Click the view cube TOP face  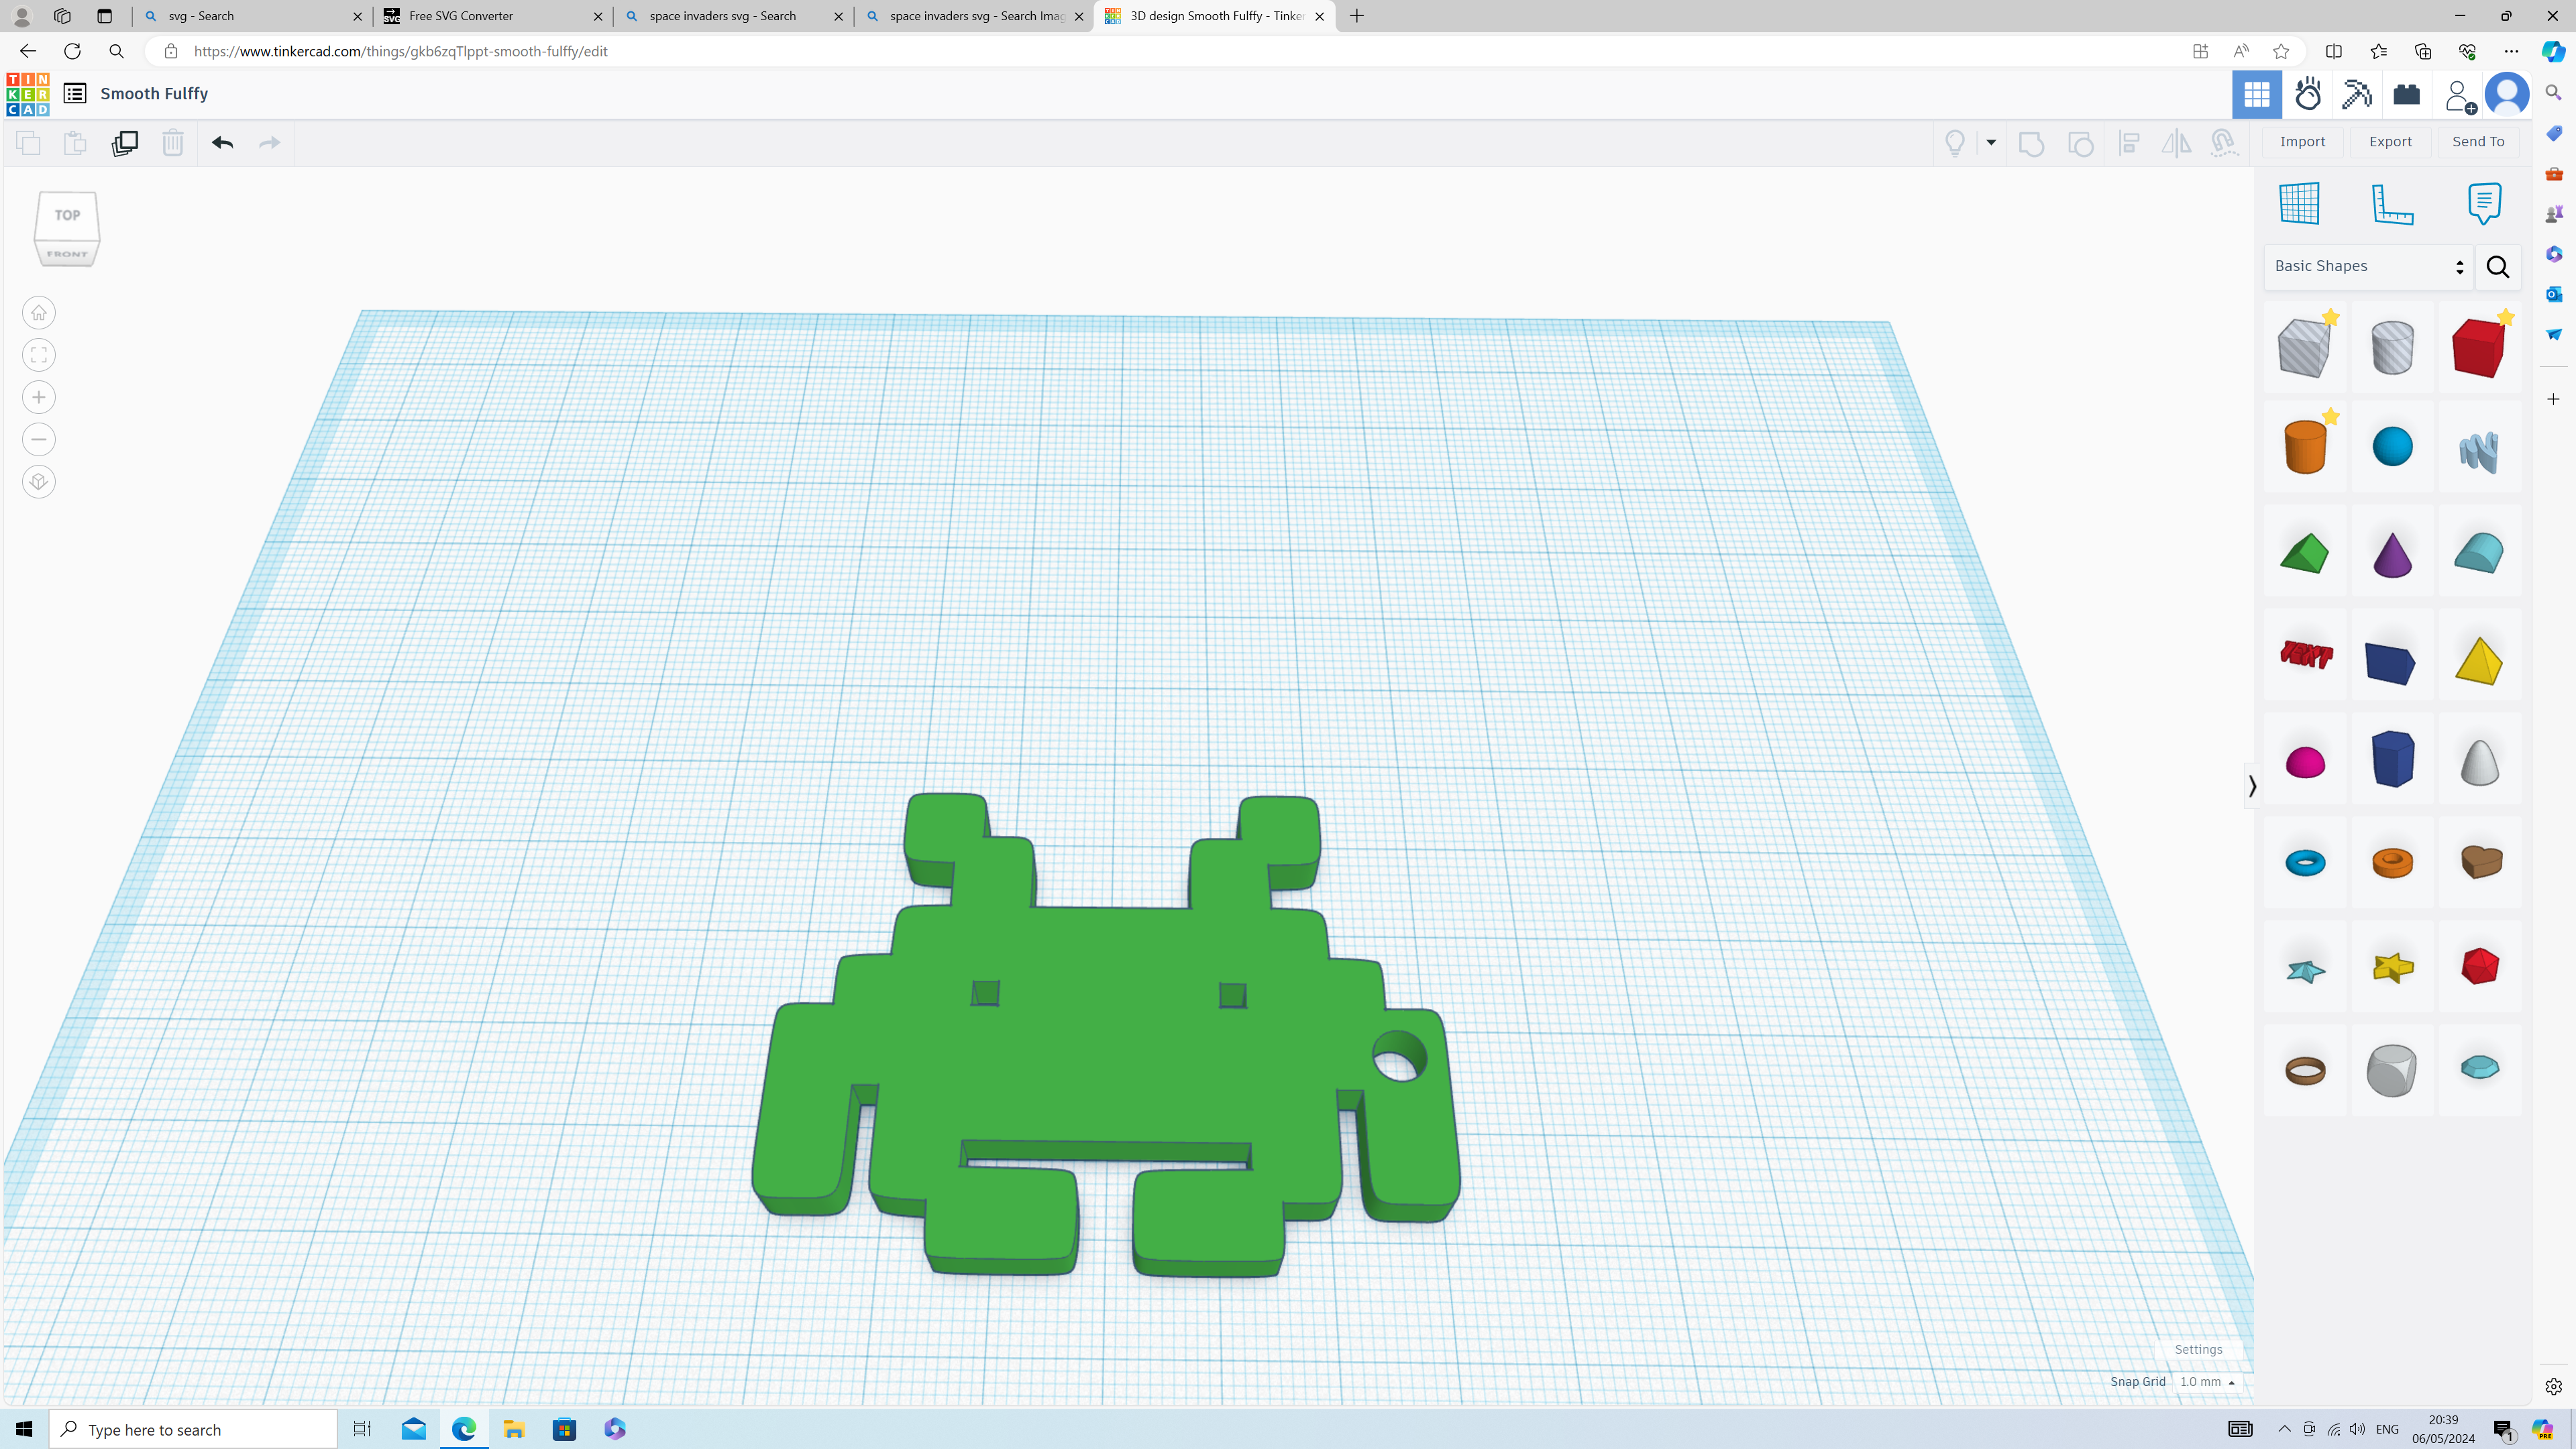(67, 215)
